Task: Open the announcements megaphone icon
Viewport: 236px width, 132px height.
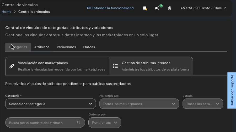Action: click(157, 8)
